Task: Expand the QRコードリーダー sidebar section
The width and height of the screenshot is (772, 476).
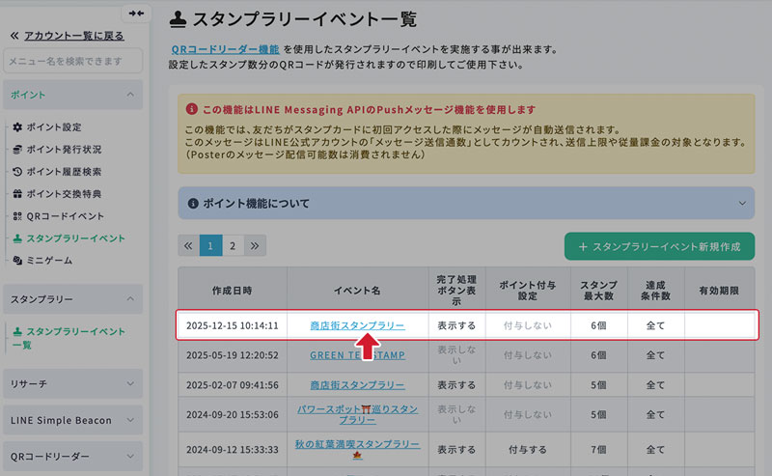Action: click(129, 457)
